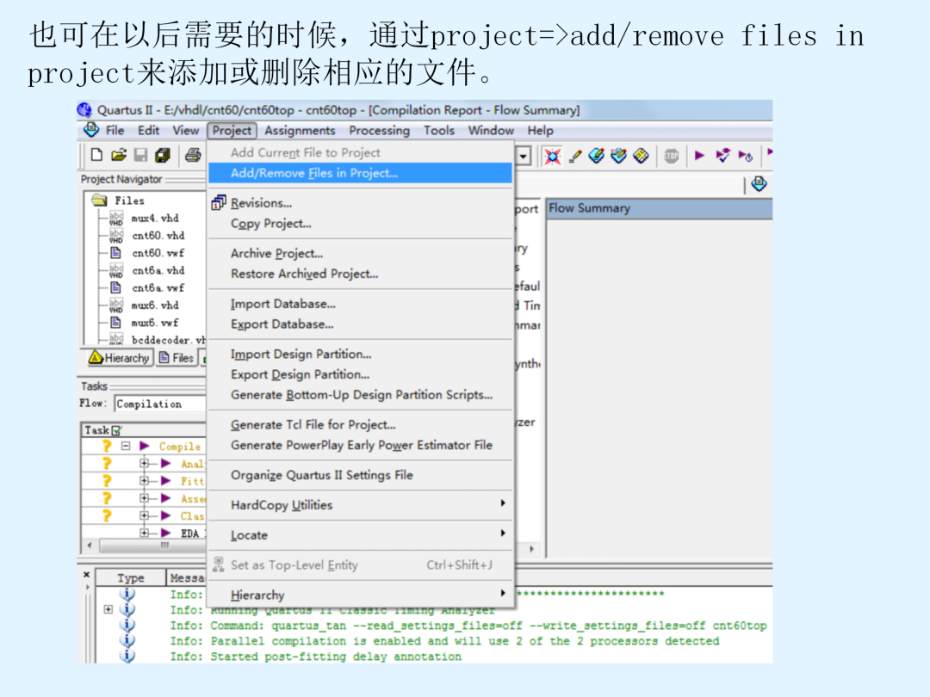Click the Tasks scrollbar left arrow
This screenshot has height=697, width=930.
click(x=90, y=546)
